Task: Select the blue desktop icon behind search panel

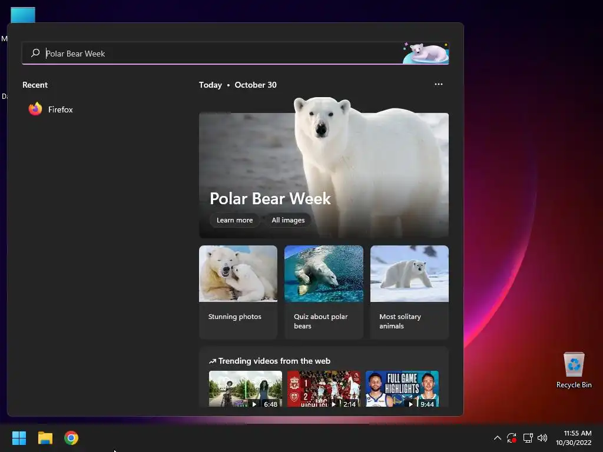Action: [x=23, y=15]
